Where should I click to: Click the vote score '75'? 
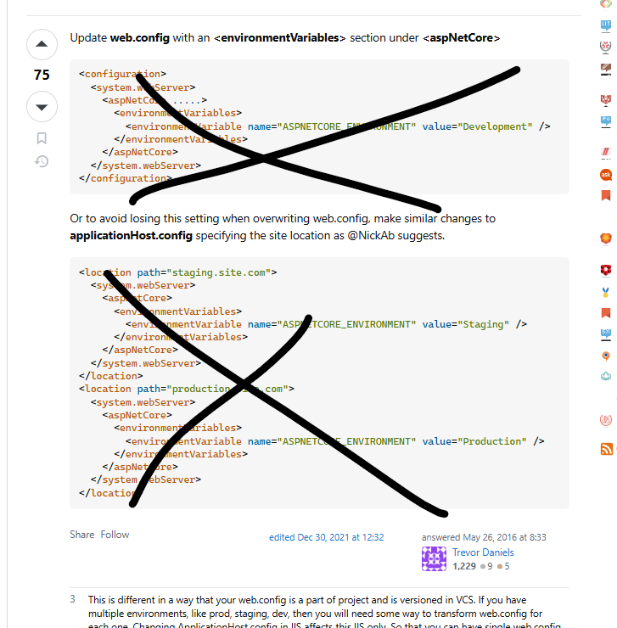click(x=42, y=75)
